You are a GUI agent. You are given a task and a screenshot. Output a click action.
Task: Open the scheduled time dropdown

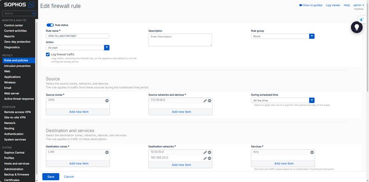[x=312, y=100]
